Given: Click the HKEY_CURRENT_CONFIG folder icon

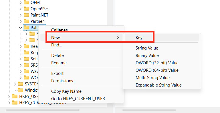Looking at the screenshot, I should (15, 103).
